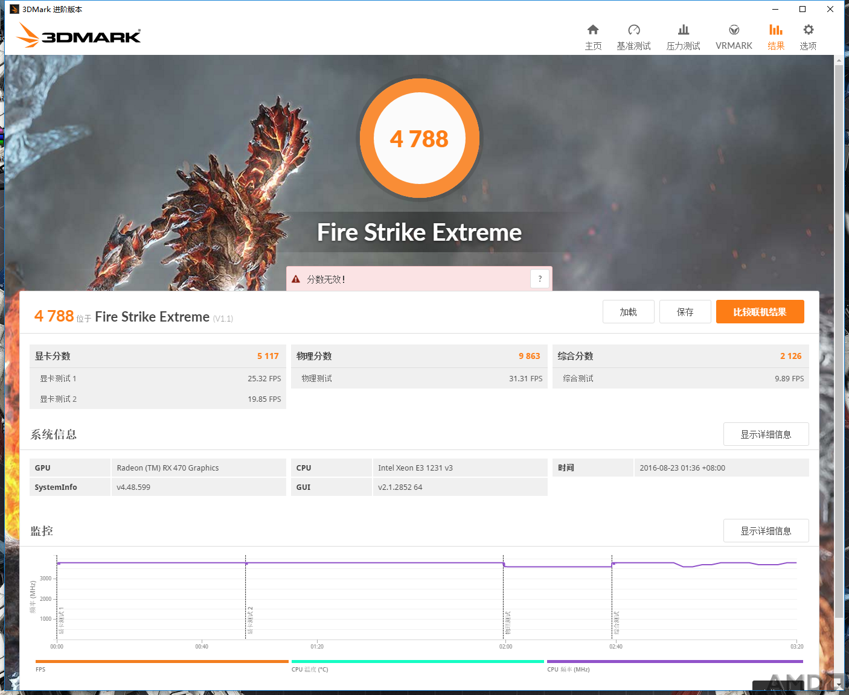Click the 物理测试 marker line on chart
Viewport: 849px width, 695px height.
point(503,596)
